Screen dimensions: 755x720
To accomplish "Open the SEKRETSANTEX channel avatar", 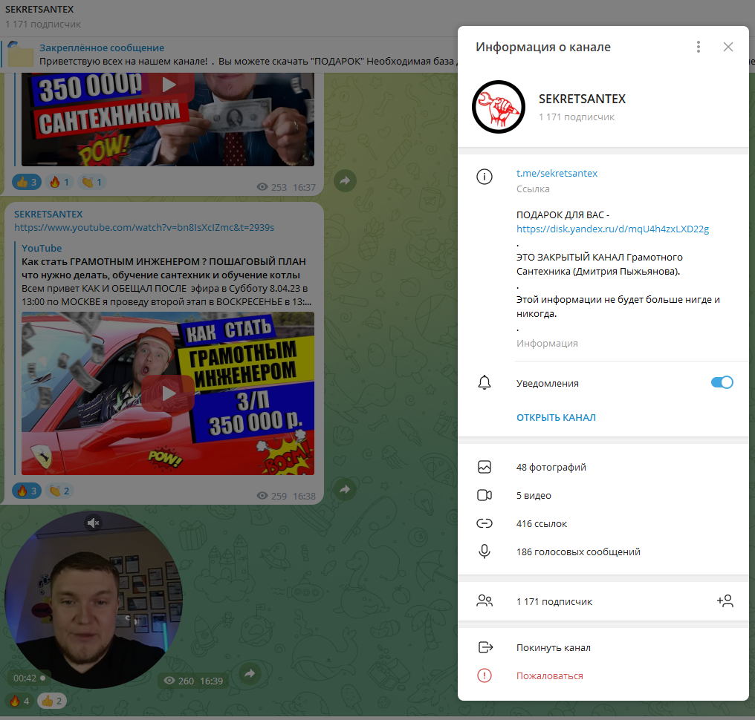I will coord(499,107).
